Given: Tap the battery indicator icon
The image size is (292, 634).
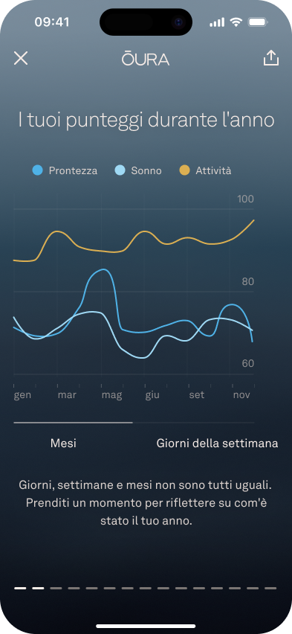Looking at the screenshot, I should coord(256,22).
